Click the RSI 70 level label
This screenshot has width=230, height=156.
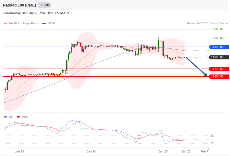click(213, 128)
